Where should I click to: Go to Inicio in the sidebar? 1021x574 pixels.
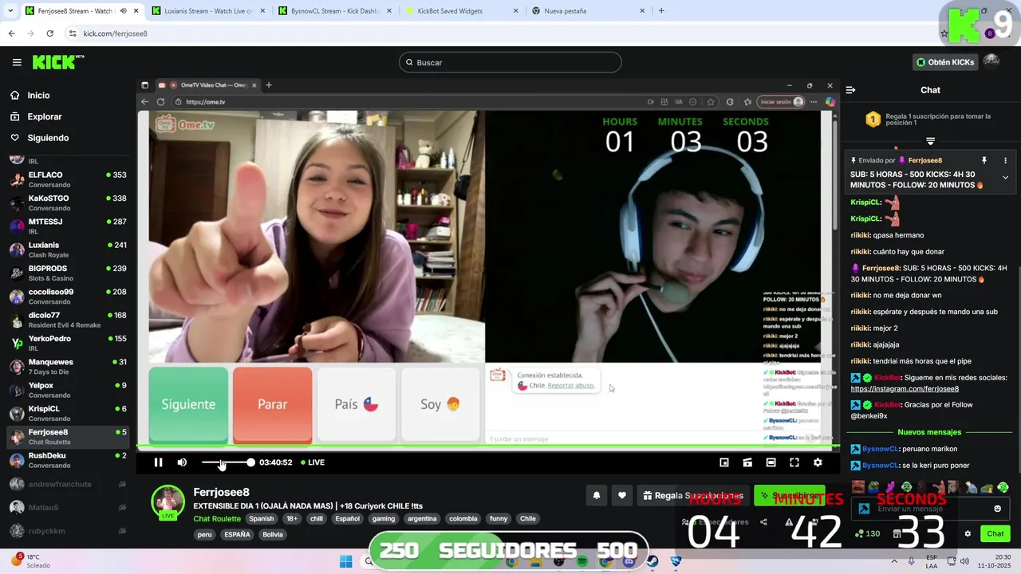pyautogui.click(x=38, y=95)
